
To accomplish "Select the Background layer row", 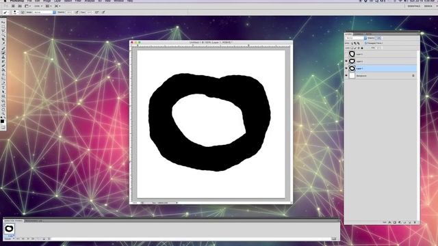I will pos(381,76).
